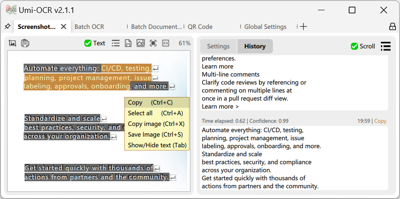Choose Save Image (Ctrl+S) from the context menu
This screenshot has height=199, width=400.
point(157,134)
